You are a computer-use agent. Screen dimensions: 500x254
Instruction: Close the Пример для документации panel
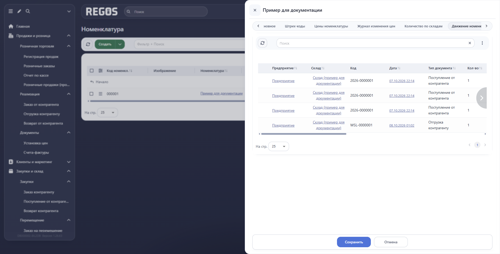tap(255, 10)
